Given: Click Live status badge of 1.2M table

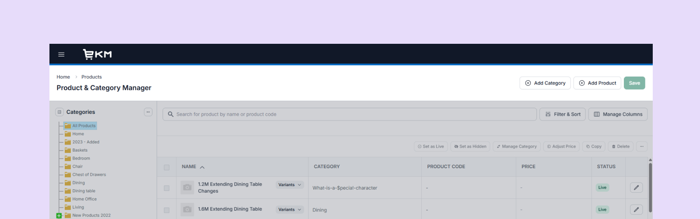Looking at the screenshot, I should click(602, 187).
